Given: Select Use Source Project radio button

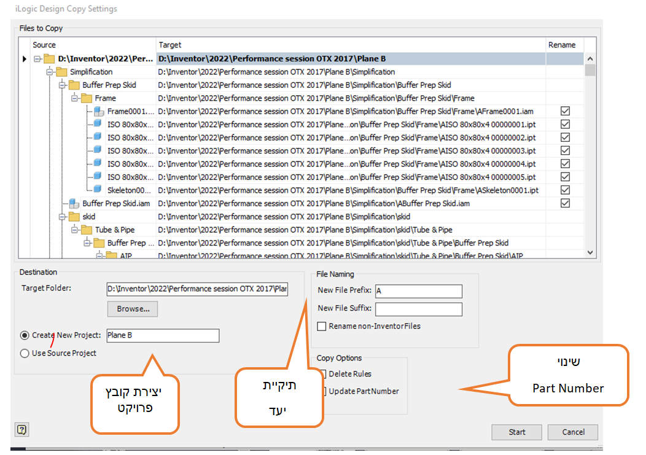Looking at the screenshot, I should click(25, 354).
